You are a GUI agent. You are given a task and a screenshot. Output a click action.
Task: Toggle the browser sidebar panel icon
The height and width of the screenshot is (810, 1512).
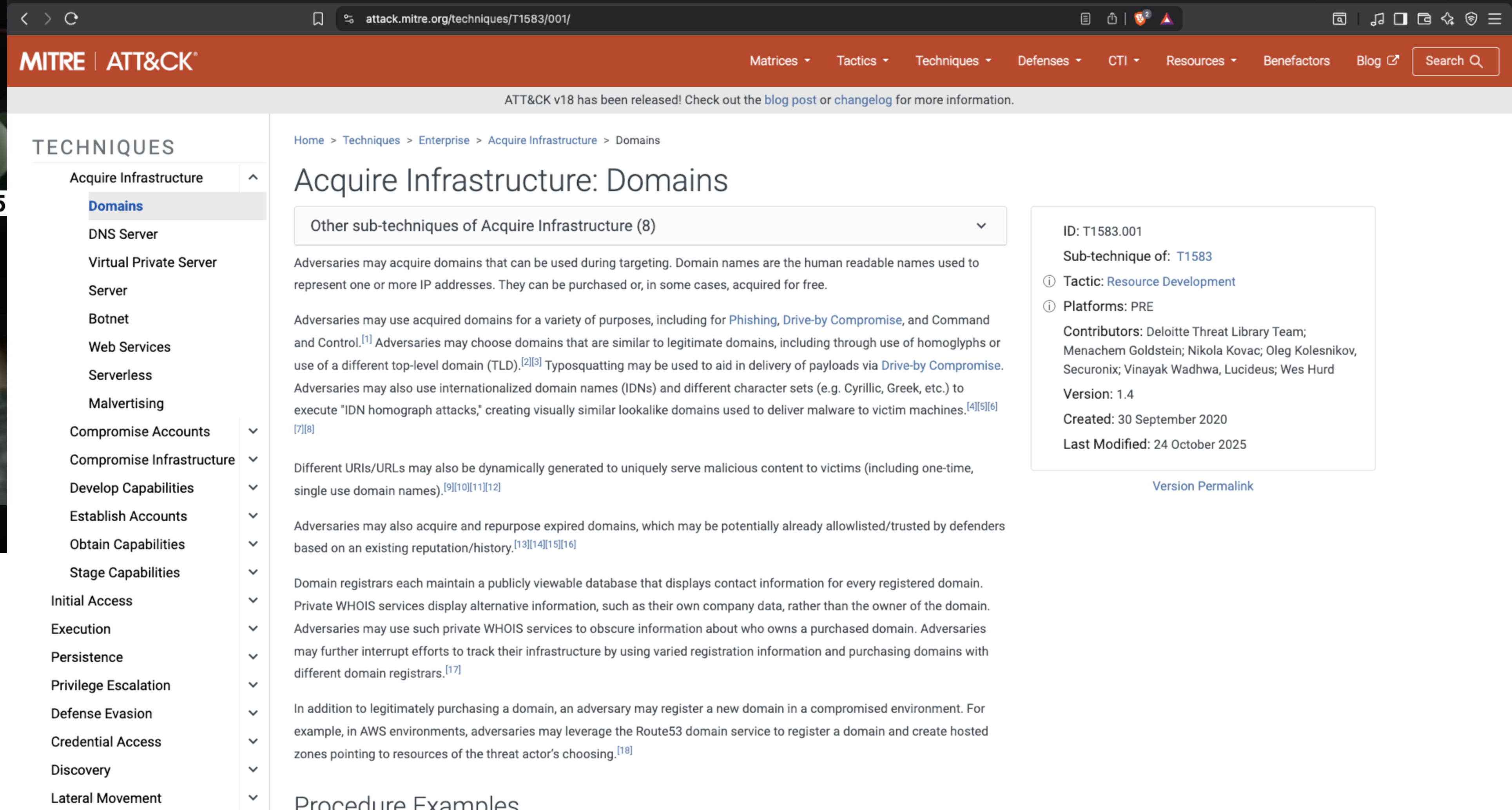click(1400, 19)
